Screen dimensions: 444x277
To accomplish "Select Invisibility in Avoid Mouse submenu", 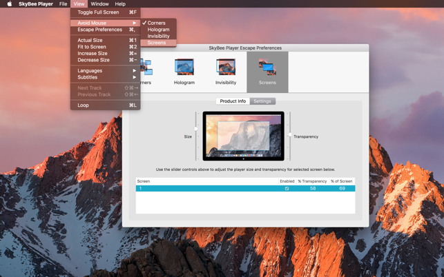I will coord(158,36).
